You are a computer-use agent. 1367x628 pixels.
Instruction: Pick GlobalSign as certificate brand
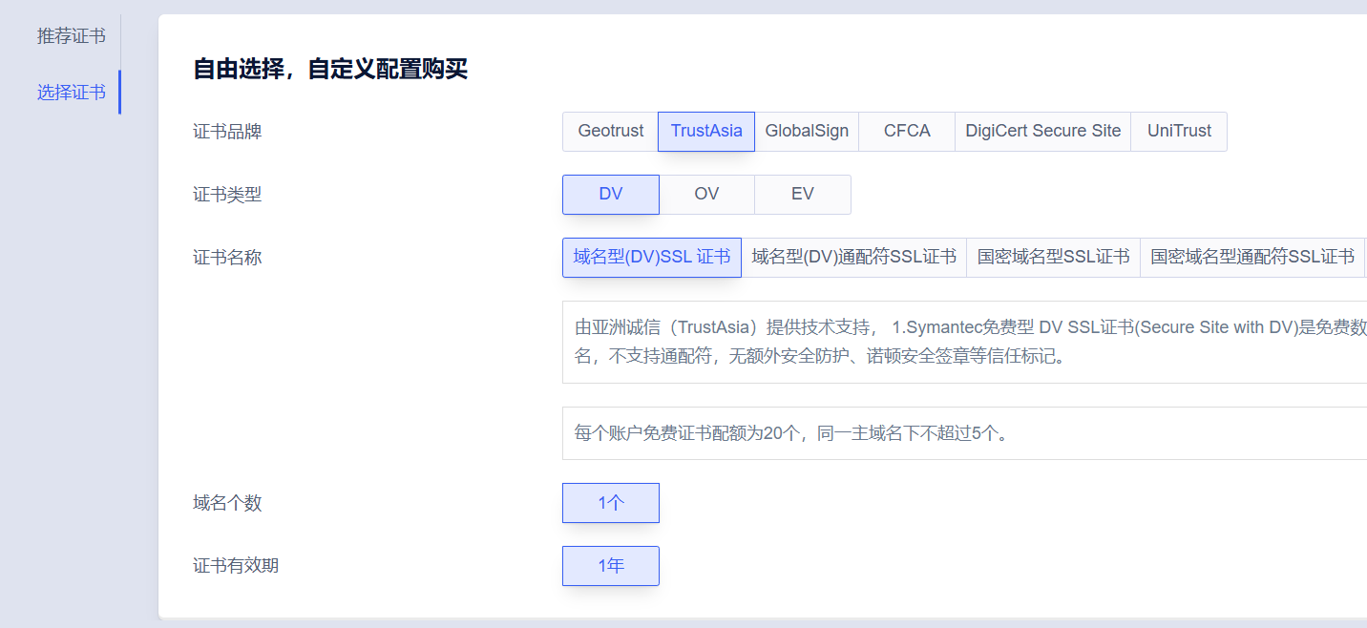(807, 132)
